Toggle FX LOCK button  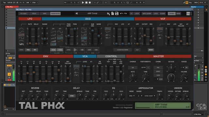pyautogui.click(x=23, y=14)
